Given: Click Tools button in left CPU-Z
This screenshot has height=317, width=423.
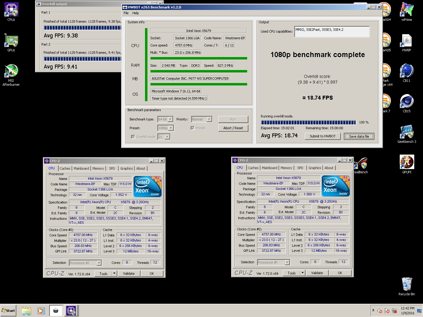Looking at the screenshot, I should point(103,274).
